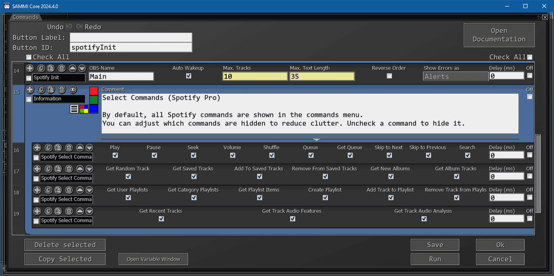Image resolution: width=554 pixels, height=276 pixels.
Task: Click move handle icon of Information command
Action: (x=30, y=90)
